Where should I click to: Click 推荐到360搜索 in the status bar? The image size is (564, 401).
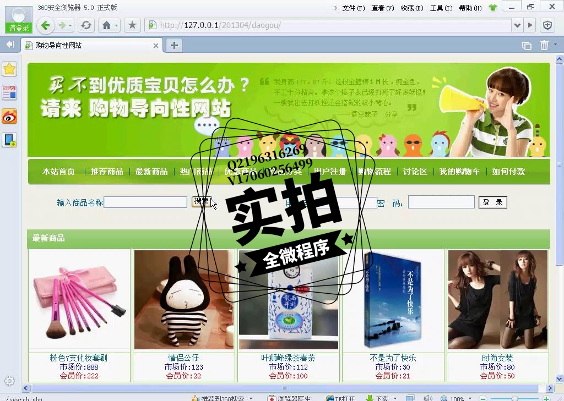pyautogui.click(x=218, y=398)
